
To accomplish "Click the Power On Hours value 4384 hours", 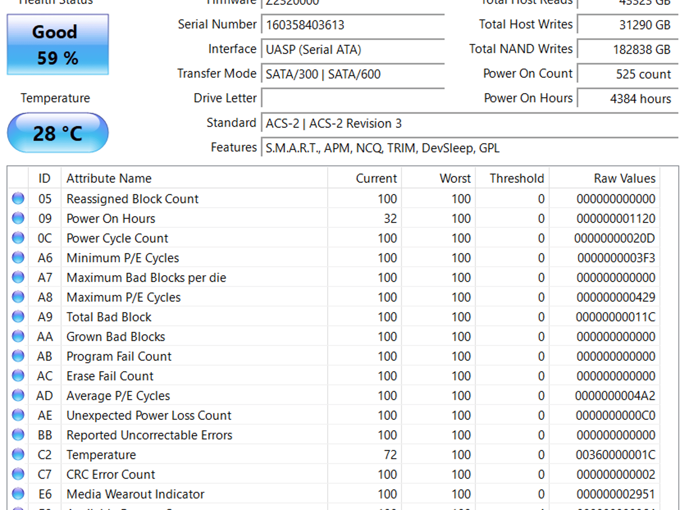I will click(x=628, y=98).
